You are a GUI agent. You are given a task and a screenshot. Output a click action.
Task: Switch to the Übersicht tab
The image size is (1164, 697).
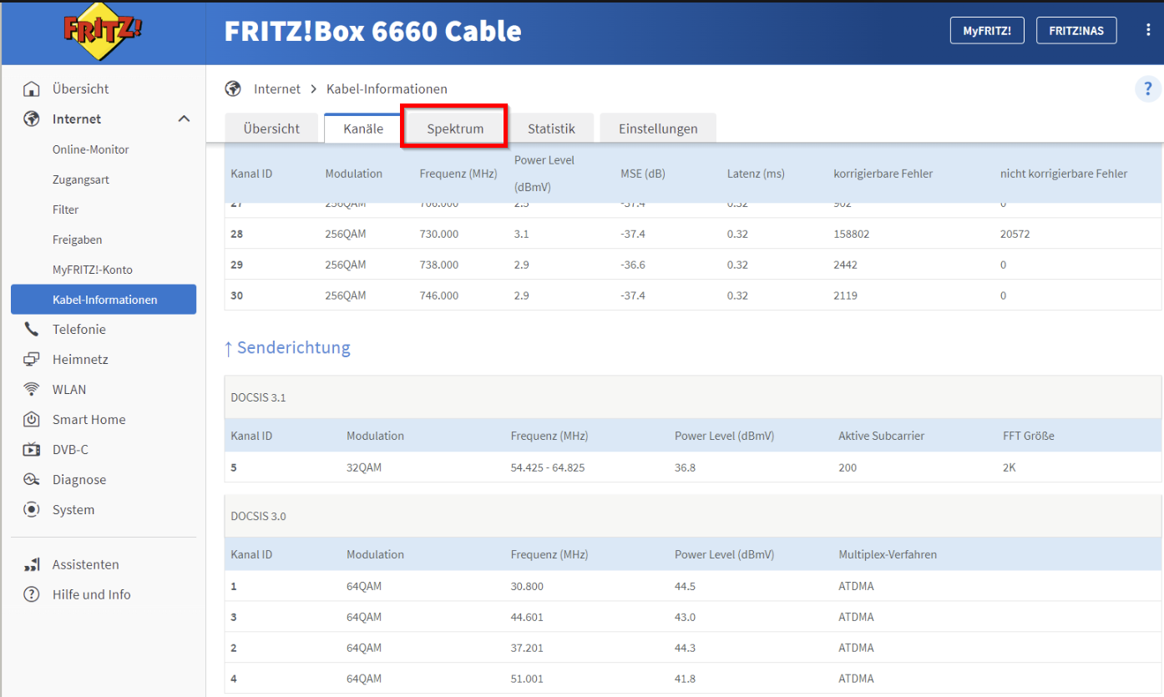pos(271,129)
